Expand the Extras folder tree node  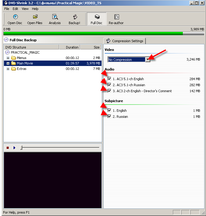point(8,69)
